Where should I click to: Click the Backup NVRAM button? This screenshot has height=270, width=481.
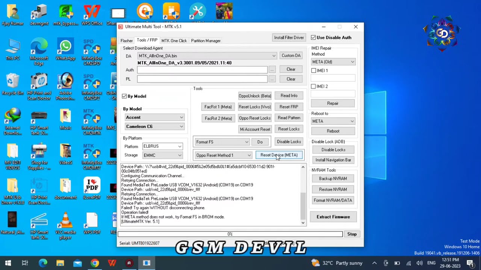[x=333, y=178]
